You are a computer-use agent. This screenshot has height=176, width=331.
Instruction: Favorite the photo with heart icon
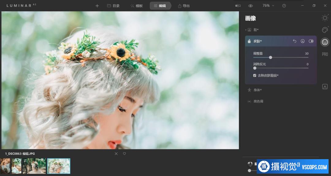click(124, 154)
